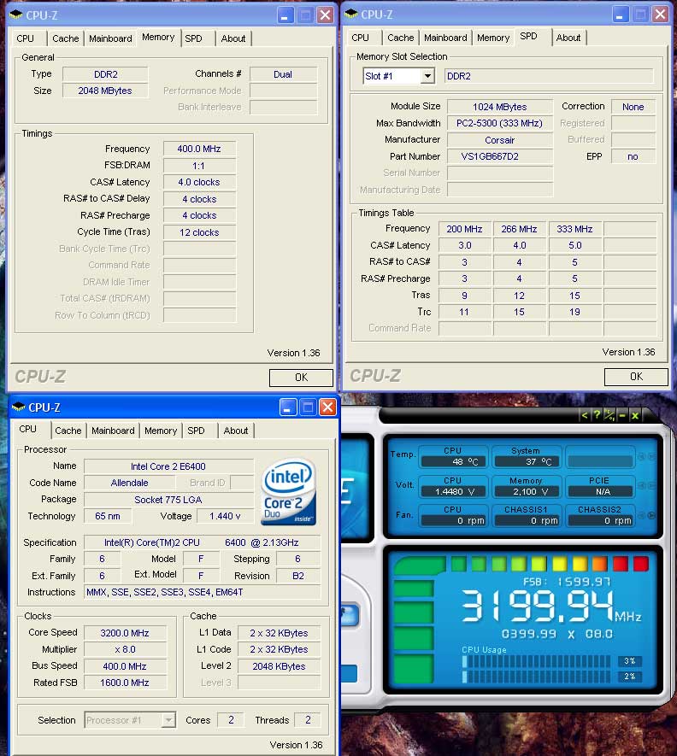677x756 pixels.
Task: Click CPU-Z title icon in SPD window
Action: tap(351, 14)
